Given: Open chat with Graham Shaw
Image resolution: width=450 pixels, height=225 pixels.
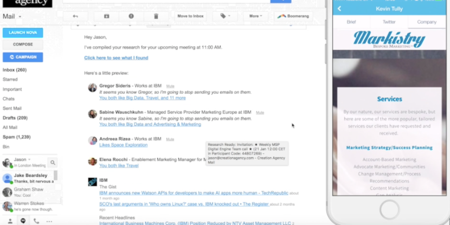Looking at the screenshot, I should 28,192.
